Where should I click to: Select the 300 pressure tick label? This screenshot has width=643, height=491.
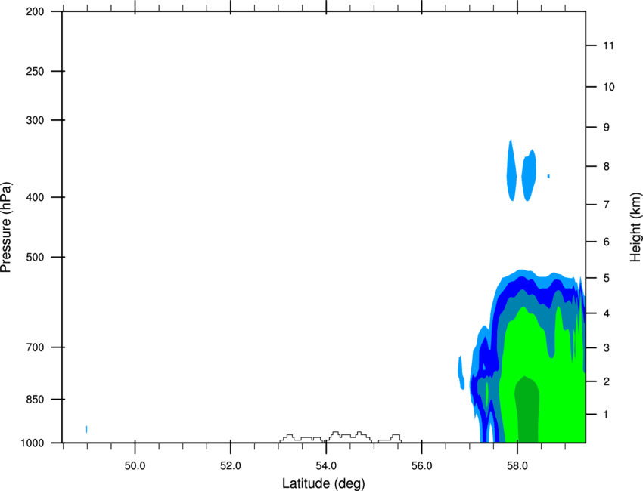(x=35, y=120)
